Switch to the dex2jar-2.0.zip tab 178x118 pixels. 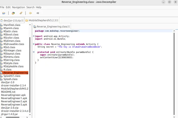(12, 20)
